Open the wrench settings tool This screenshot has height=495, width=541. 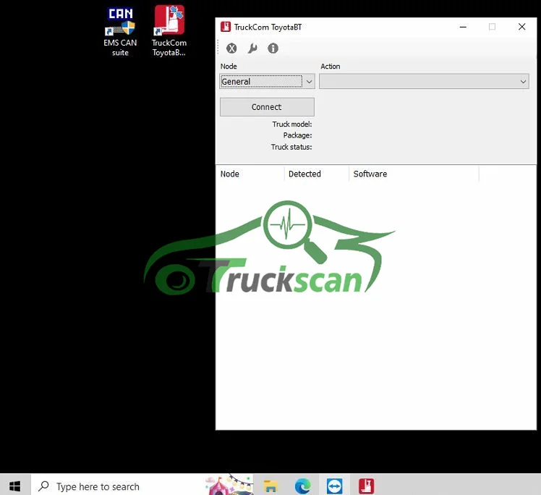252,48
